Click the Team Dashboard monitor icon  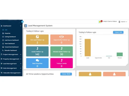point(3,44)
